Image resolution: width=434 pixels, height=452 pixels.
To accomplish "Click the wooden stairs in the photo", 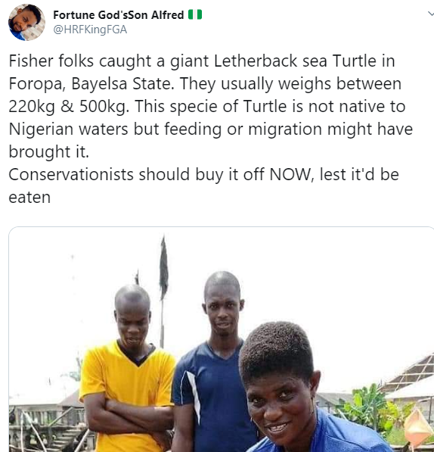I will pyautogui.click(x=67, y=440).
